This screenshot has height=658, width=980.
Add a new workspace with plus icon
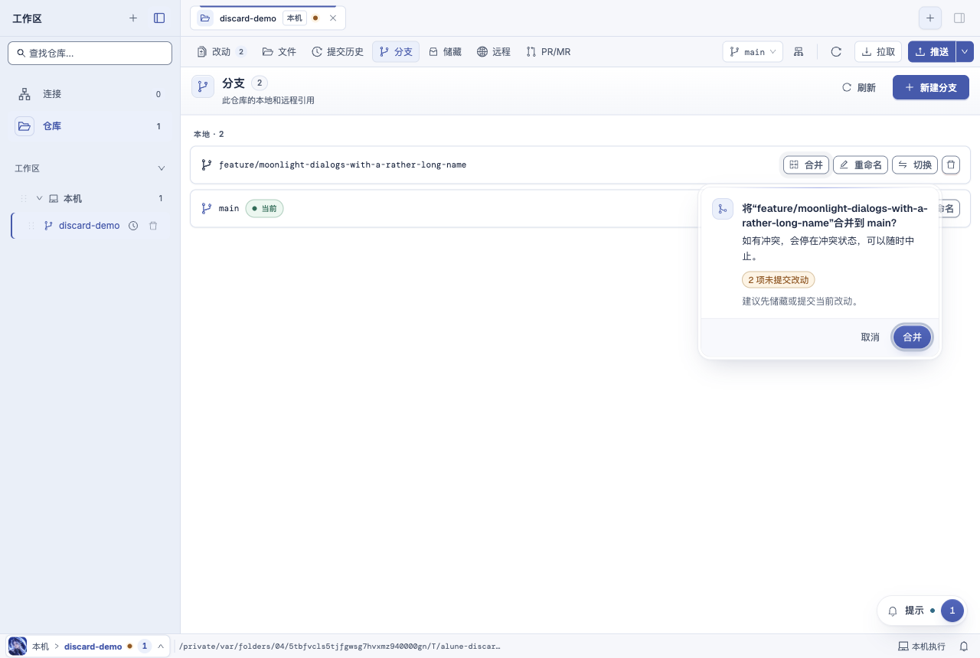coord(133,18)
